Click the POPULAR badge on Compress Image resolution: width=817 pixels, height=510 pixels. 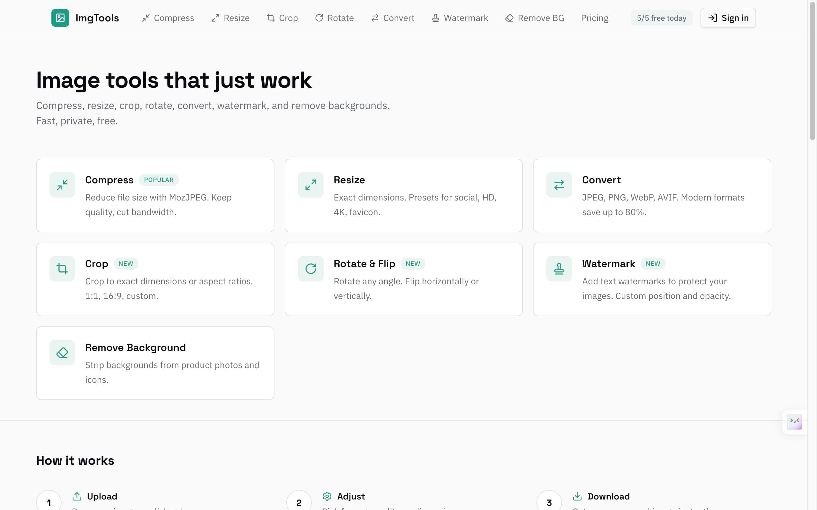tap(159, 180)
